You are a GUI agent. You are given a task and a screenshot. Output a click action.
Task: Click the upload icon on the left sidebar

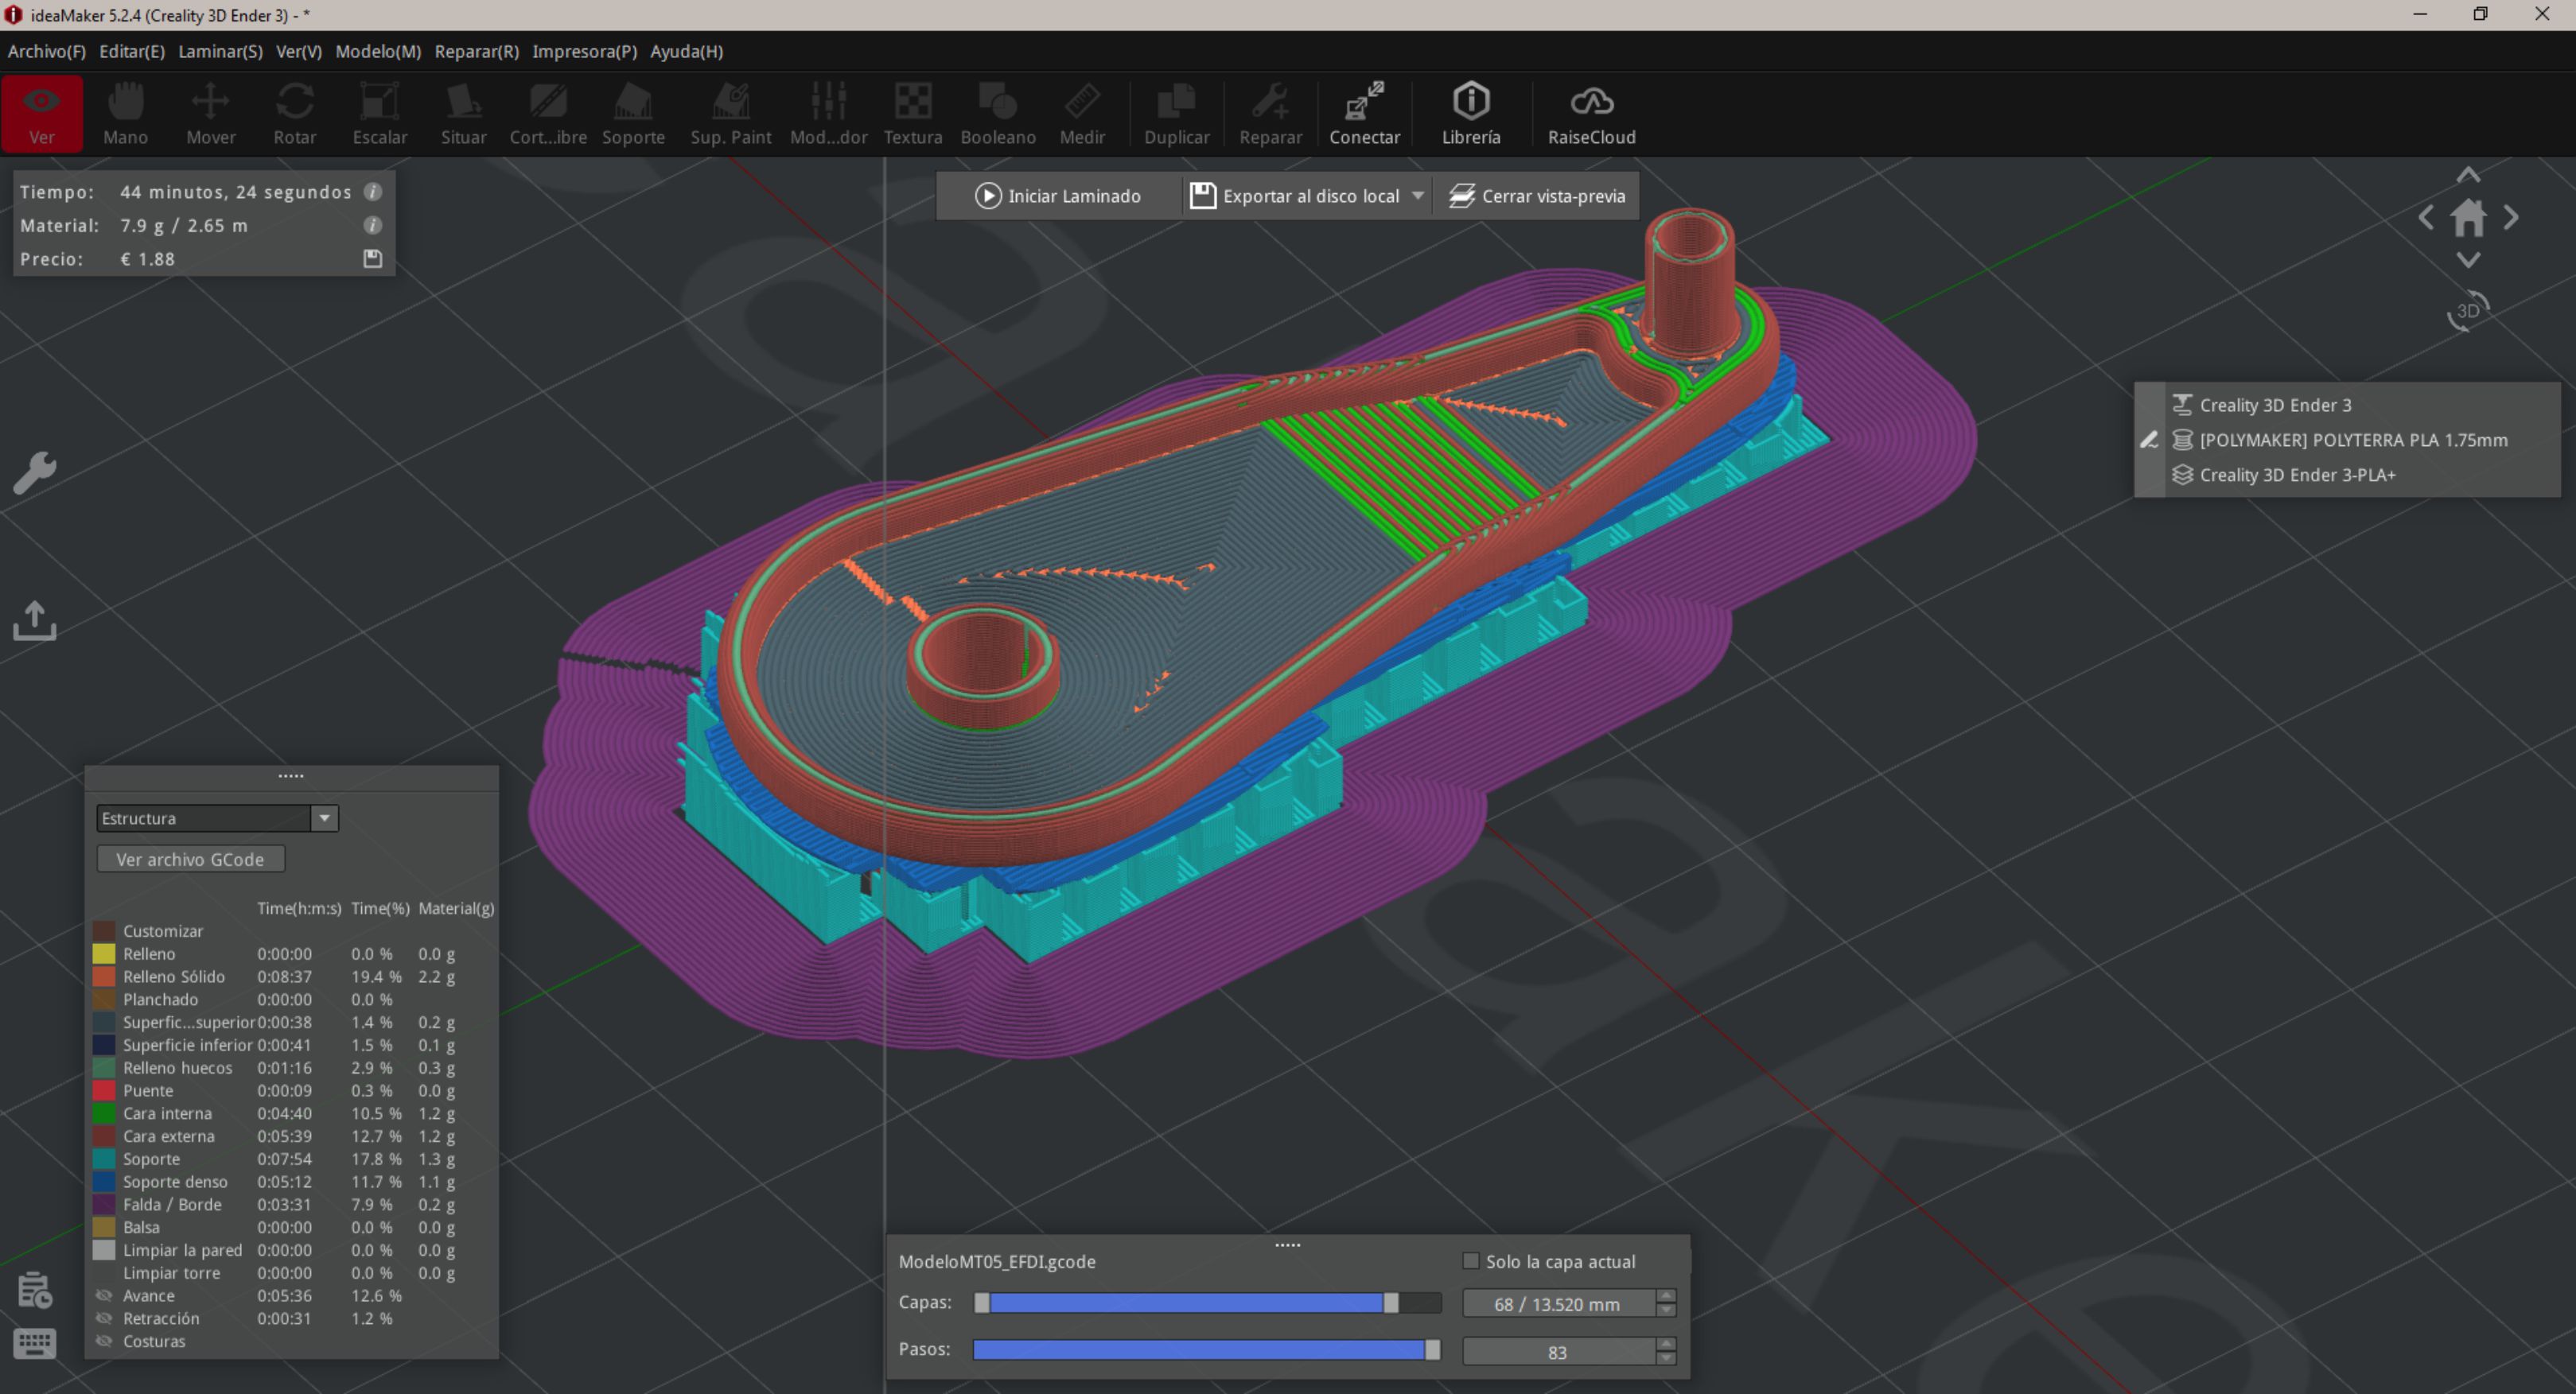pos(34,620)
